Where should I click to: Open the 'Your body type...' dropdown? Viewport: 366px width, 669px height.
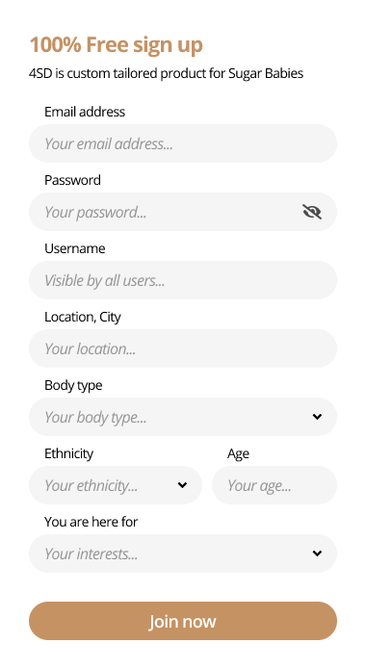point(183,417)
